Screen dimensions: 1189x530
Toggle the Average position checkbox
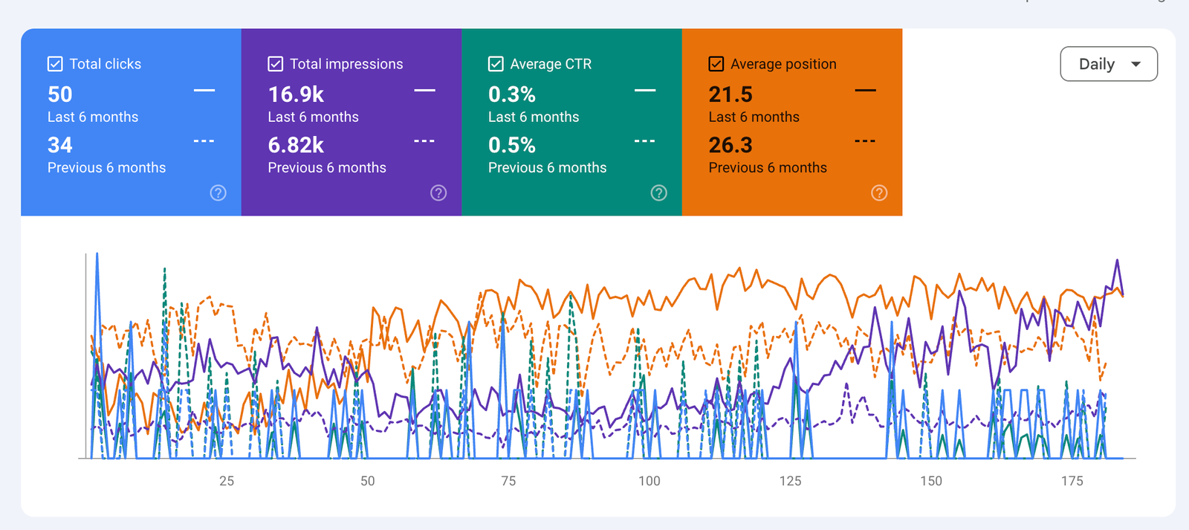coord(716,64)
